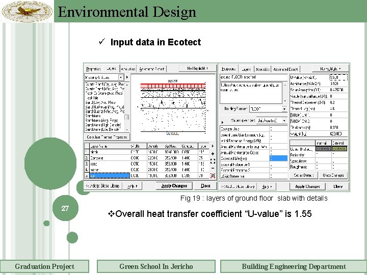Click the arrow icon right of the Type column header
367x275 pixels.
213,146
